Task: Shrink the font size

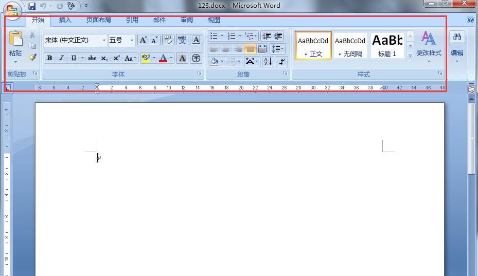Action: tap(154, 40)
